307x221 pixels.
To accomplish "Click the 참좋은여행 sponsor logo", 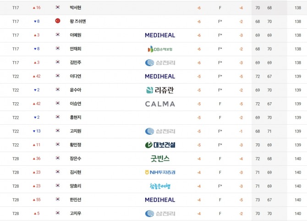I will click(160, 186).
